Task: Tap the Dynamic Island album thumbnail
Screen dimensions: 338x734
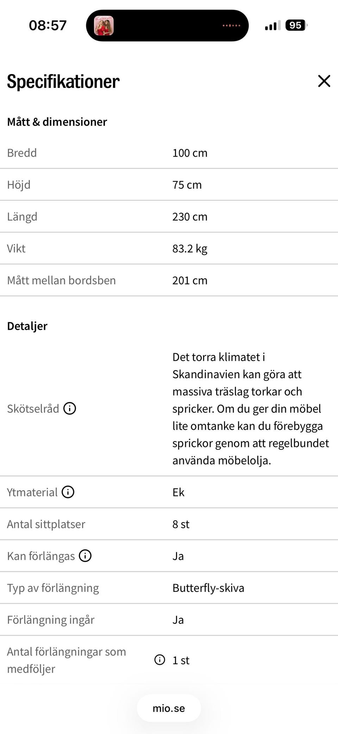Action: [x=104, y=25]
